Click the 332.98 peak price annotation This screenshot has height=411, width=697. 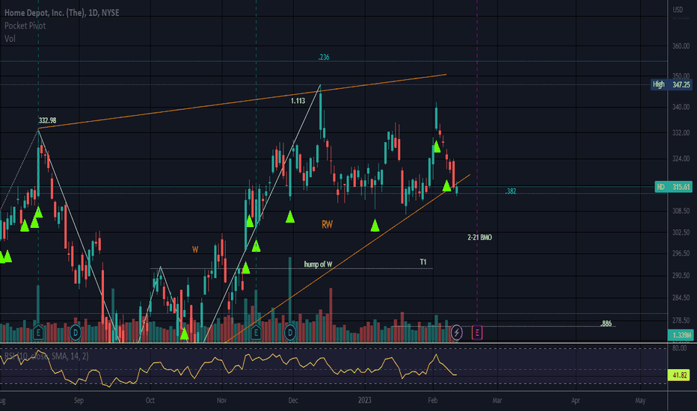[x=47, y=120]
